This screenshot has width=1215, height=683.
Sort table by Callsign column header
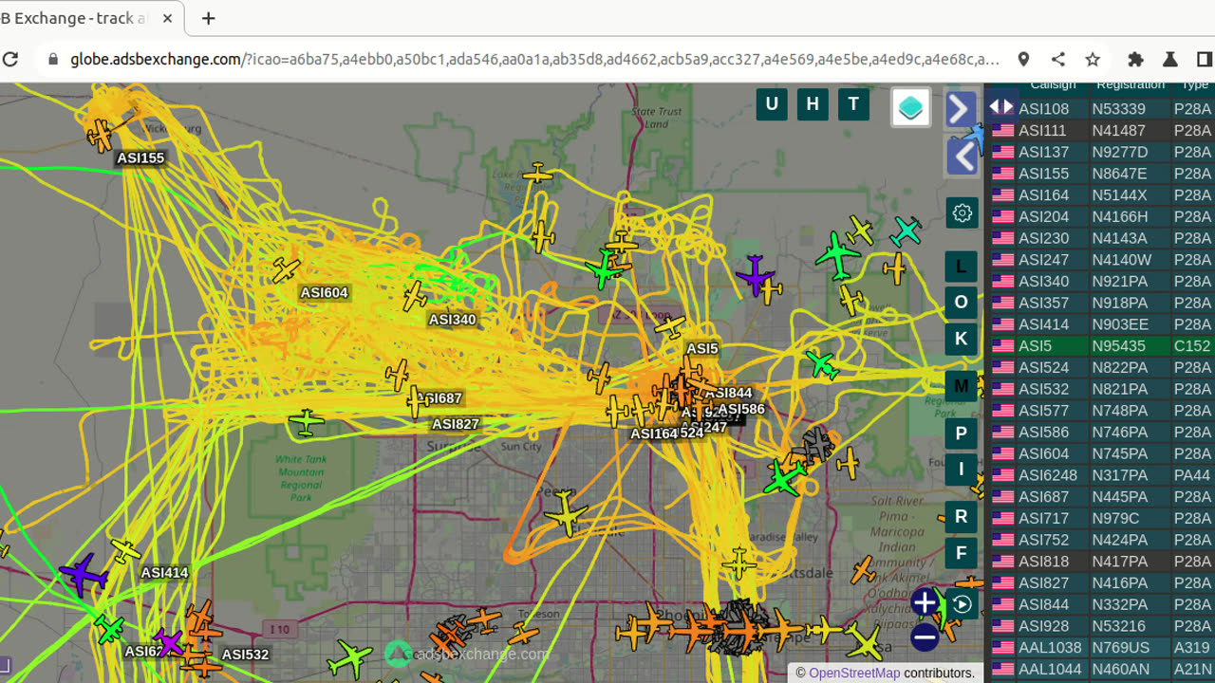(1053, 85)
